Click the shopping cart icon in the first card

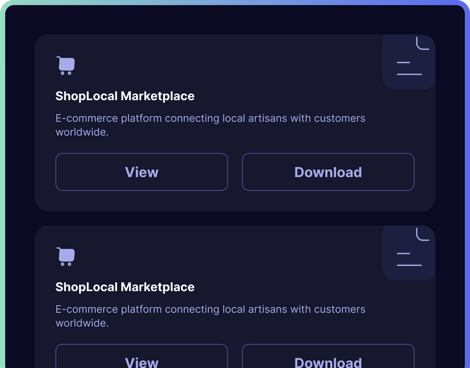click(x=66, y=66)
